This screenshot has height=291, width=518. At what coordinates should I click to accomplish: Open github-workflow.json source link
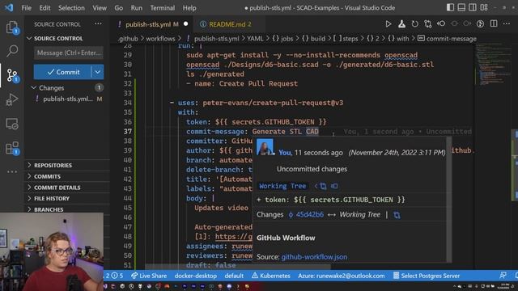314,257
